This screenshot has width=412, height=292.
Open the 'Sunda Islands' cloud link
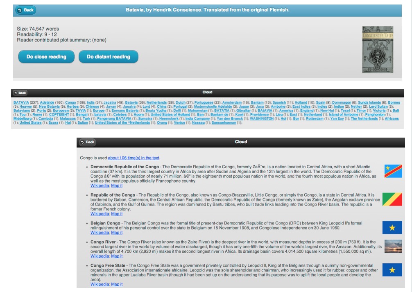(369, 102)
